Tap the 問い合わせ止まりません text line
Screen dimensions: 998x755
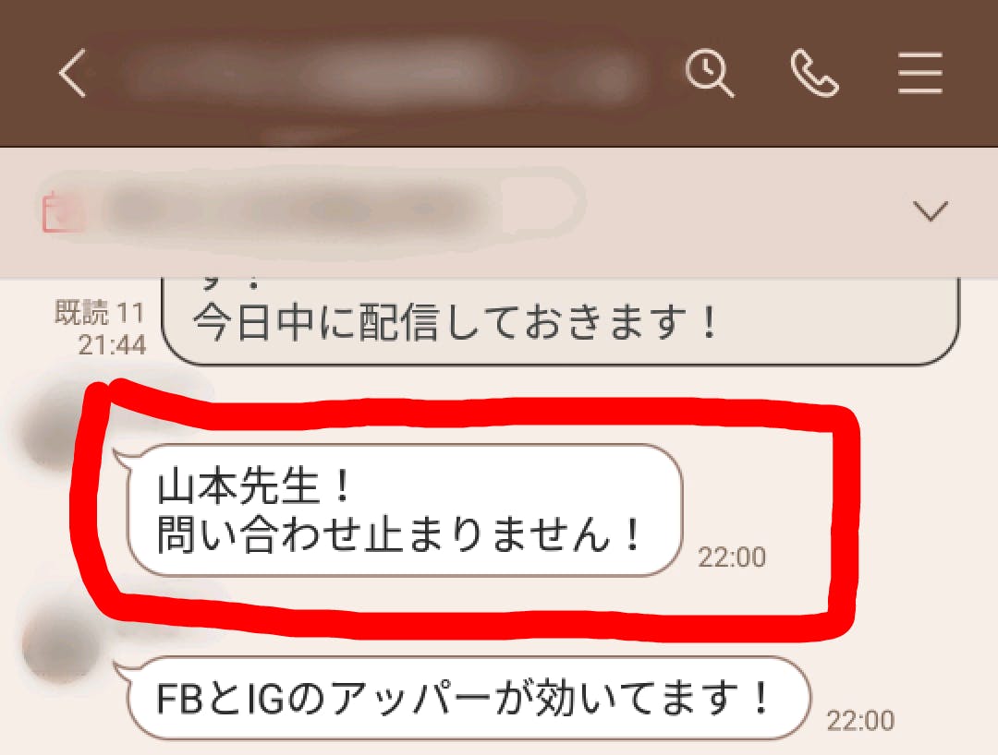[x=399, y=534]
